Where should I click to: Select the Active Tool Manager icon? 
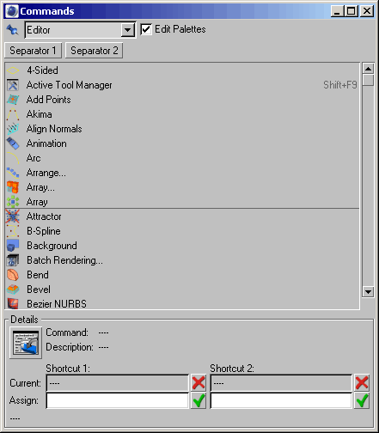13,85
